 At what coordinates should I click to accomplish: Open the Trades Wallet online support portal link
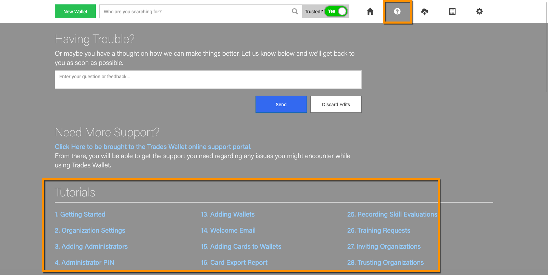153,147
